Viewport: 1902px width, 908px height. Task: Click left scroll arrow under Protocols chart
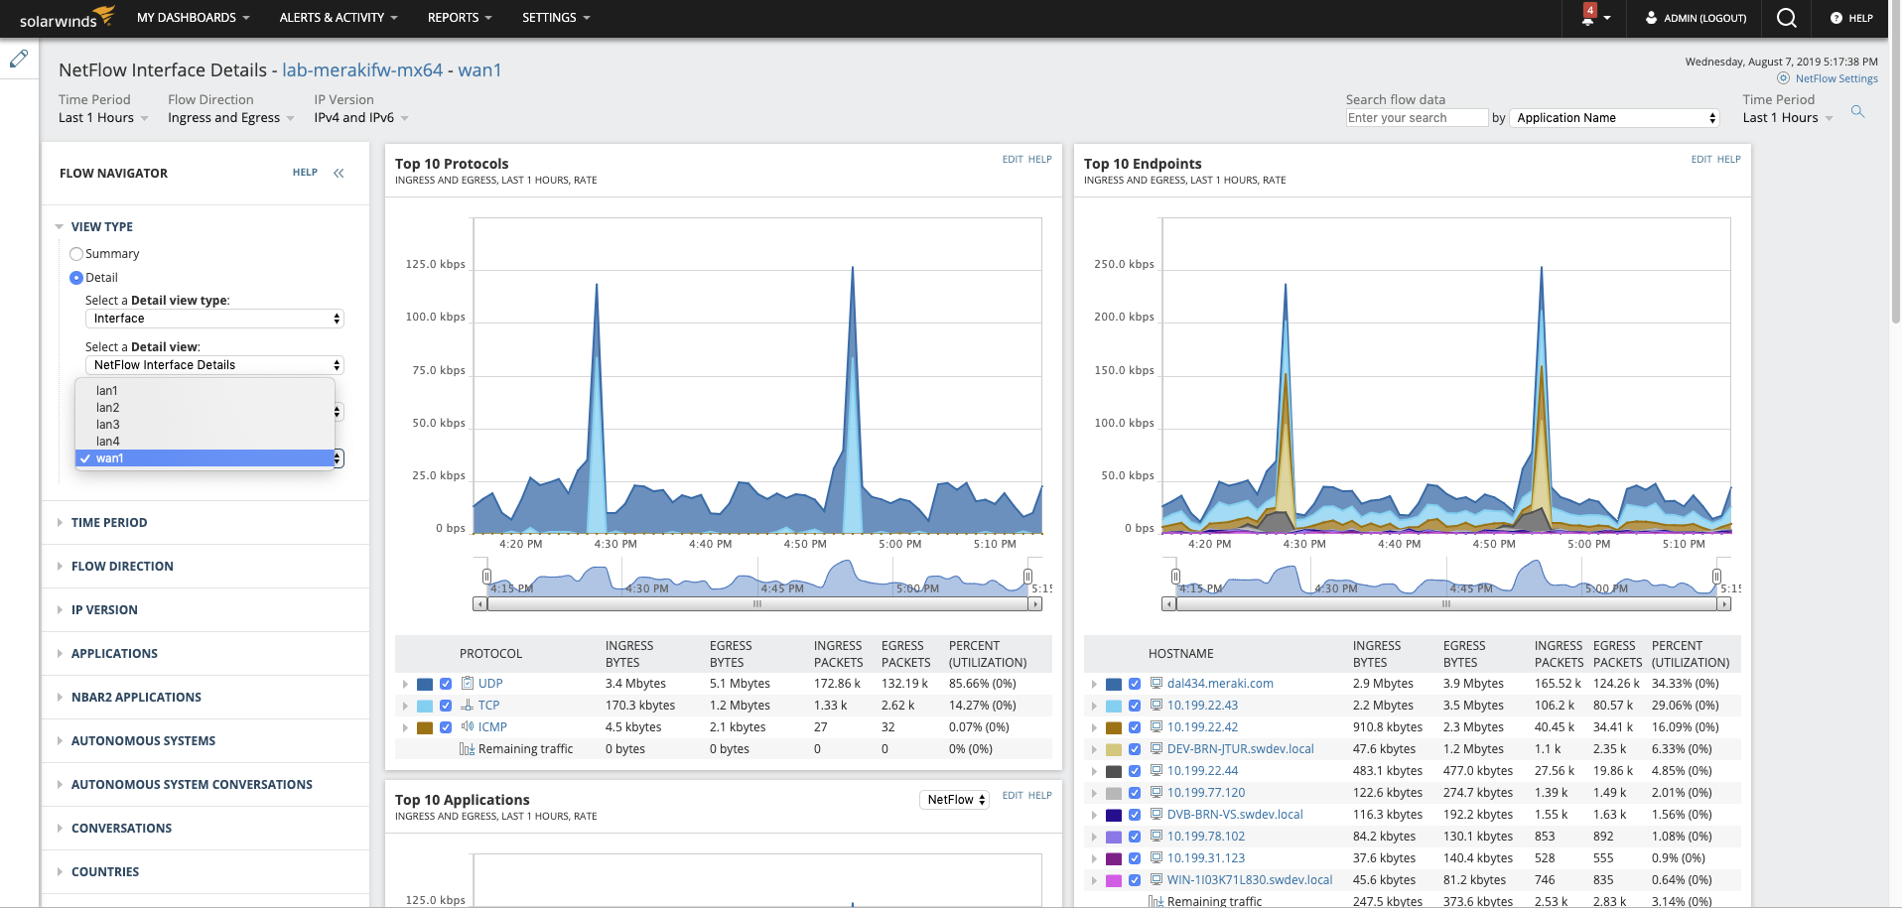point(479,603)
